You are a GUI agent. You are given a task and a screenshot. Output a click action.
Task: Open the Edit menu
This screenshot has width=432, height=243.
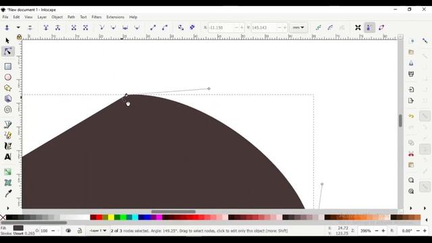16,17
